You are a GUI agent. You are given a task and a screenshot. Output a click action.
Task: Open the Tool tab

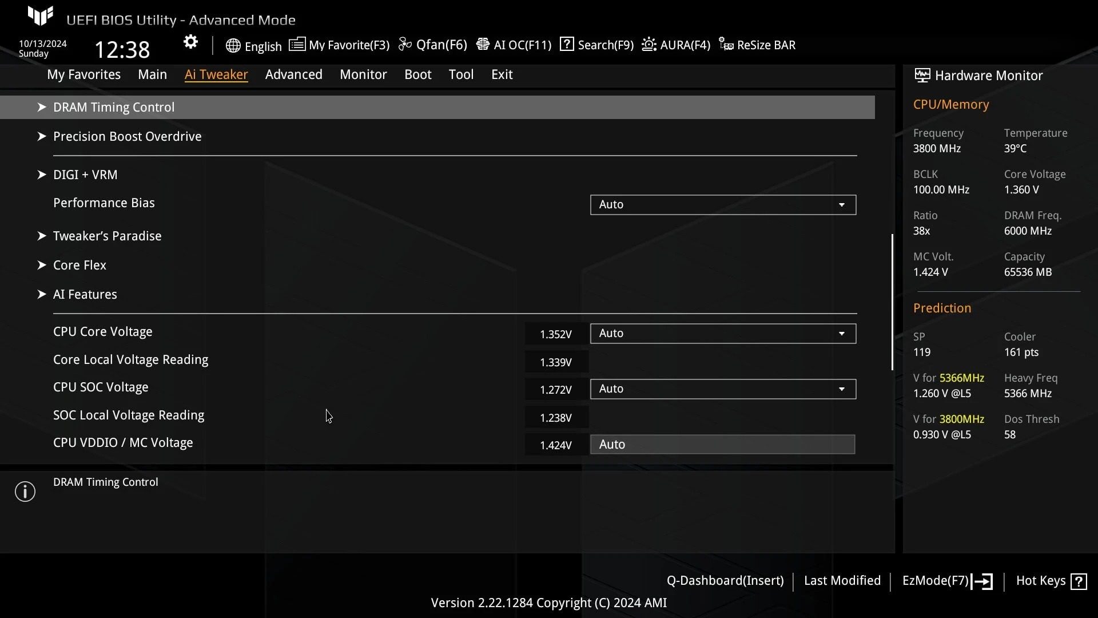461,74
